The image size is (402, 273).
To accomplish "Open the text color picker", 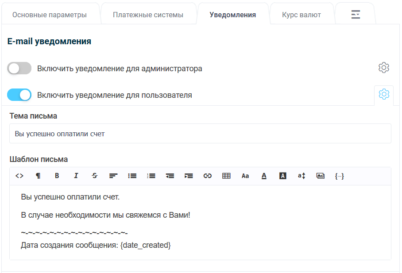I will (264, 176).
